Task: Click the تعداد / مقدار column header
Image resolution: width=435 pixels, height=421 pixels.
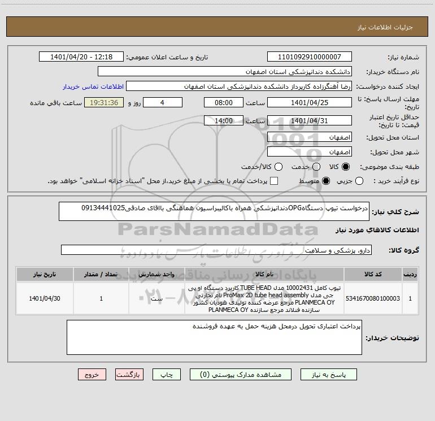Action: click(101, 274)
